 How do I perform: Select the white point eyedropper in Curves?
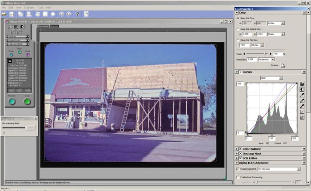point(302,95)
